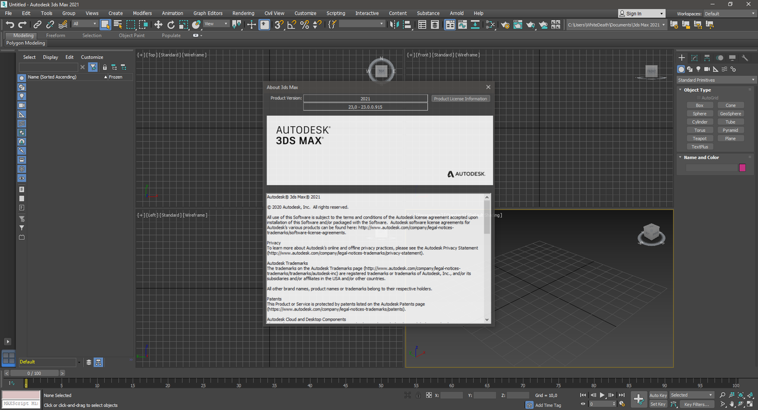
Task: Switch to the Object Paint ribbon tab
Action: (x=131, y=35)
